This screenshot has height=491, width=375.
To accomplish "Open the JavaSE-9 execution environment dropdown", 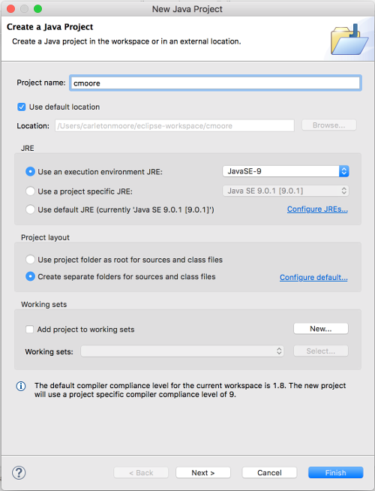I will coord(286,171).
